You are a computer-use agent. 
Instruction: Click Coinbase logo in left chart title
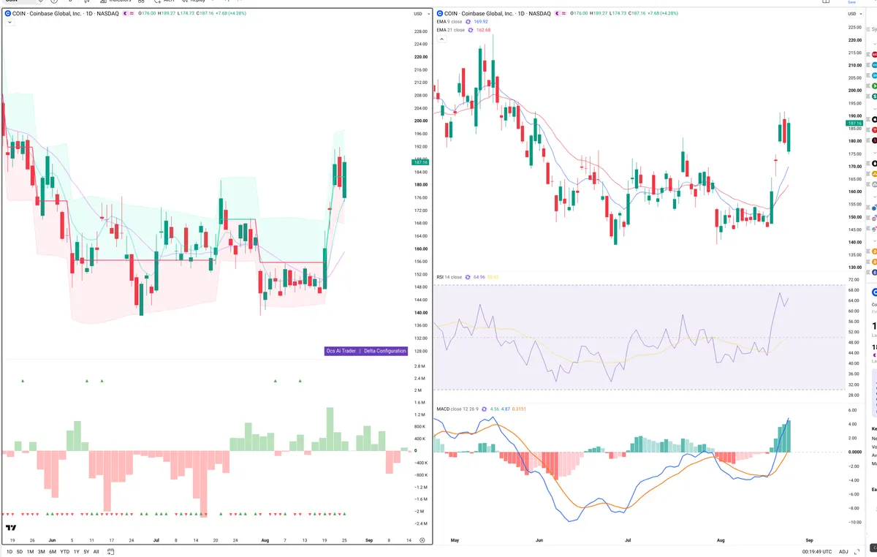[7, 13]
